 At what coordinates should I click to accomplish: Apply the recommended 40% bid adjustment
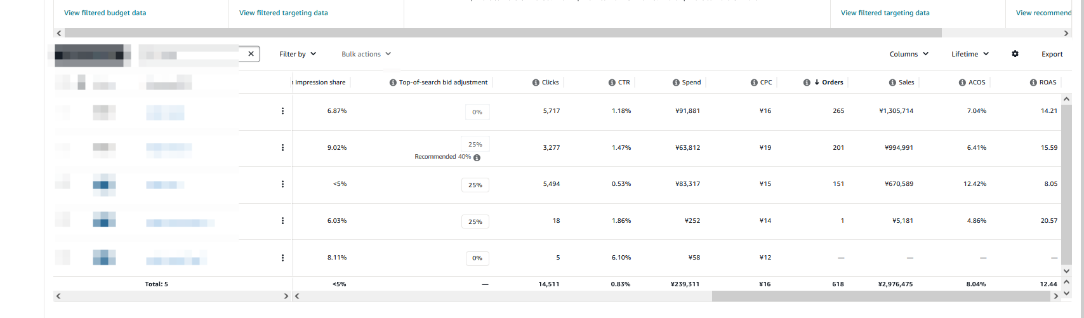pos(464,157)
